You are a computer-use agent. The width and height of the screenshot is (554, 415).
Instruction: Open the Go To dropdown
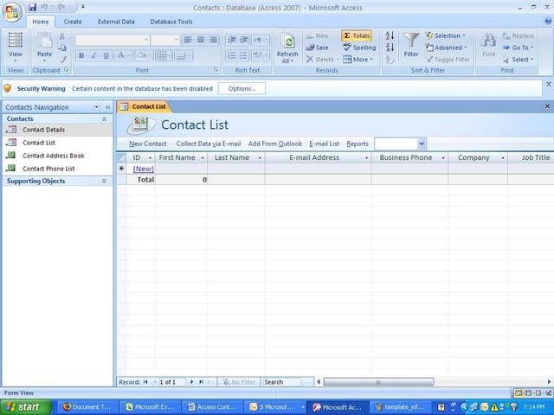(518, 48)
